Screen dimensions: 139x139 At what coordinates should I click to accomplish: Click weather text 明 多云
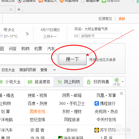(x=9, y=30)
